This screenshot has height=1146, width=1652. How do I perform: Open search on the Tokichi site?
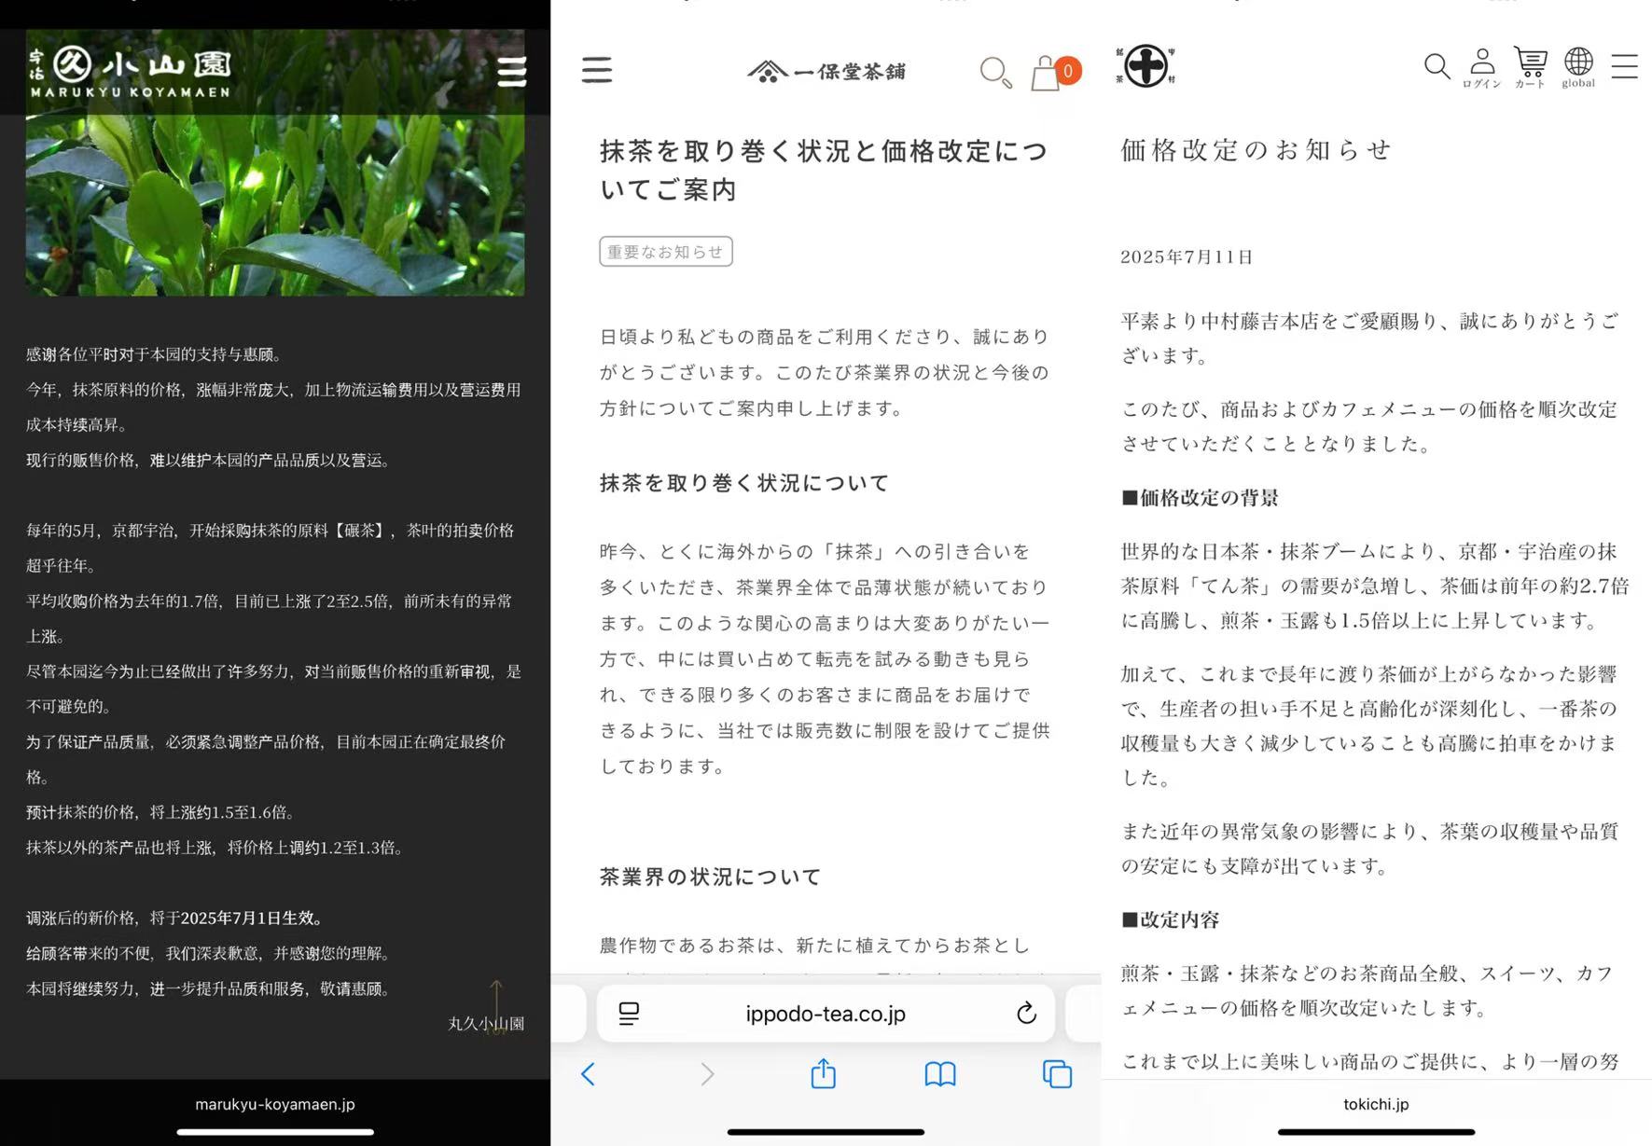pyautogui.click(x=1437, y=66)
